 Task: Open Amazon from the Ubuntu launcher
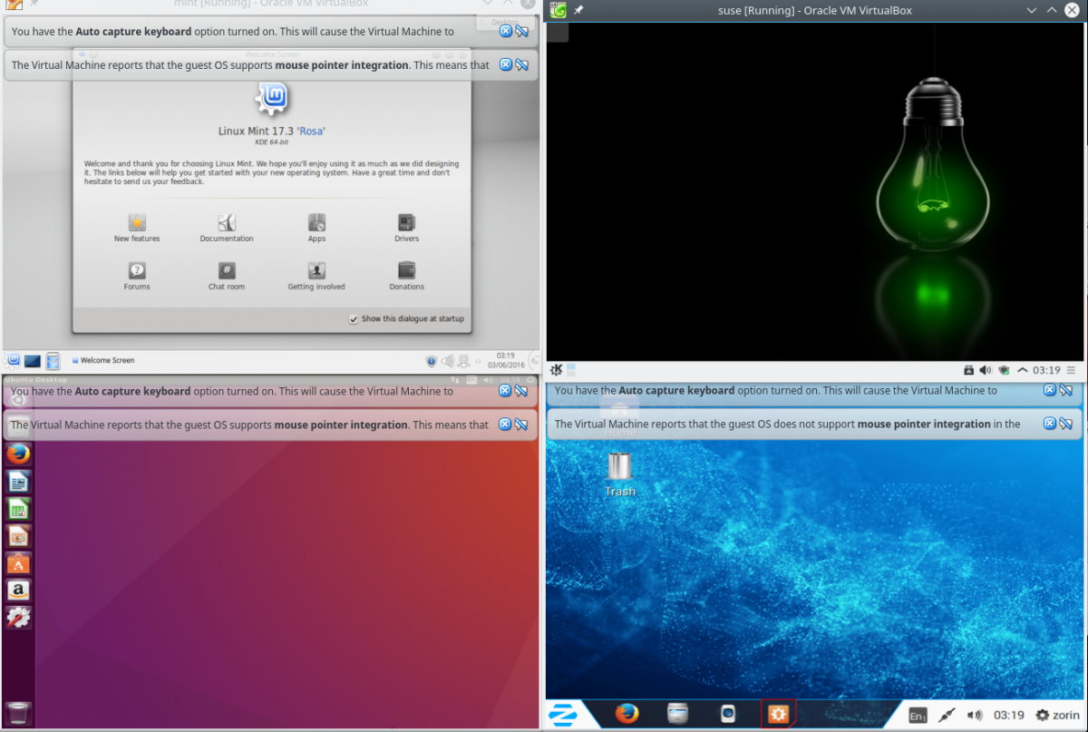point(19,590)
